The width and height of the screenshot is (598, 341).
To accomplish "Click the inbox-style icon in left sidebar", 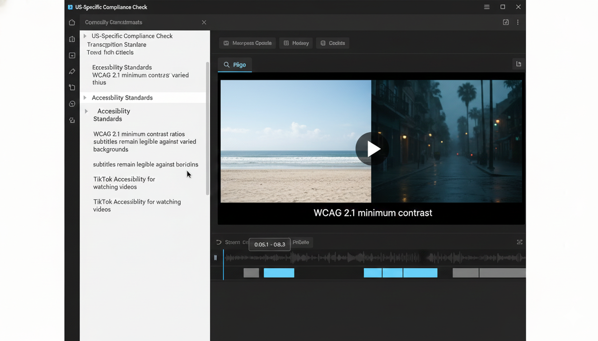I will (72, 56).
